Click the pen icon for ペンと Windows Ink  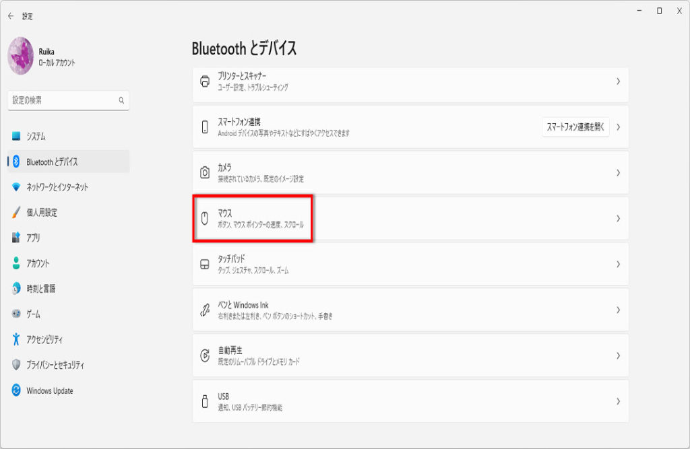pos(205,310)
